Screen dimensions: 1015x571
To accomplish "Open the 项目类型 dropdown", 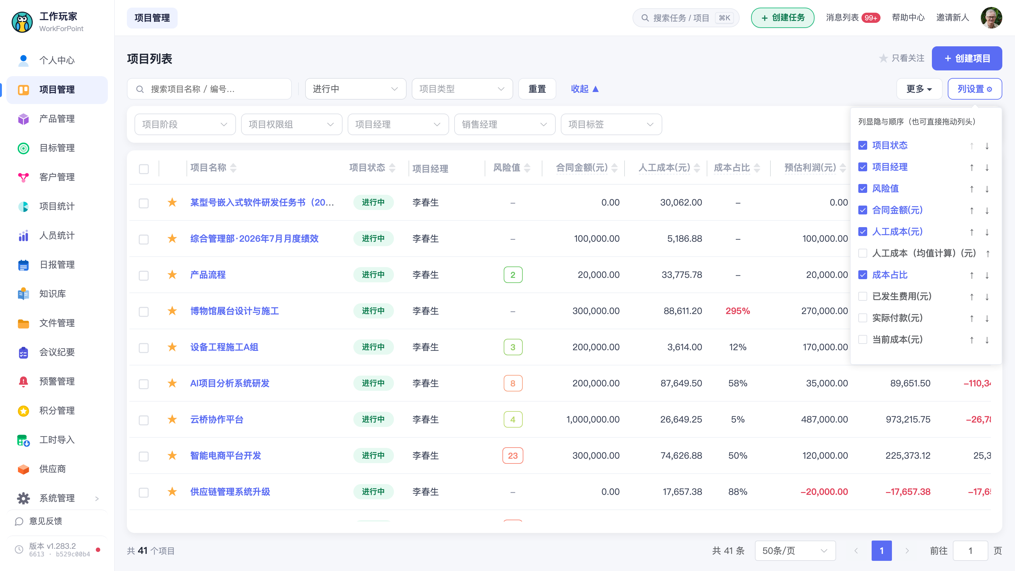I will coord(462,89).
